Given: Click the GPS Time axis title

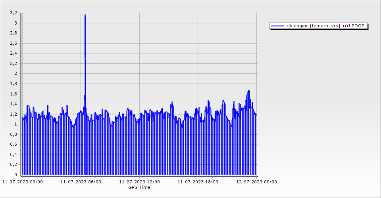Looking at the screenshot, I should coord(139,187).
